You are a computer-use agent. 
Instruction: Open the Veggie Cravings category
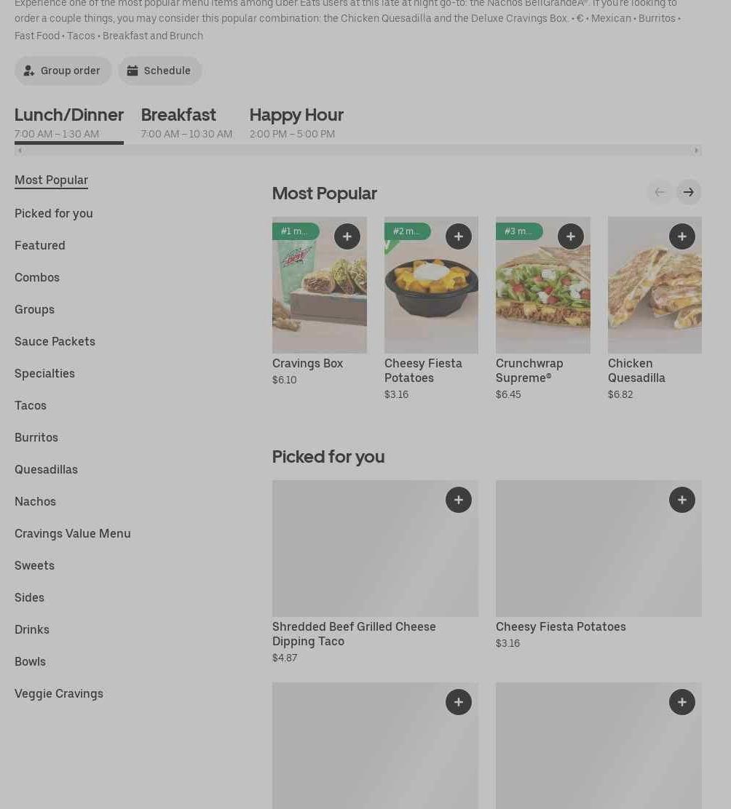[58, 693]
